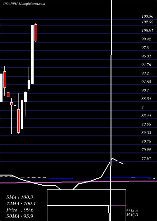Click the 90.1 price label
157x221 pixels.
(145, 90)
